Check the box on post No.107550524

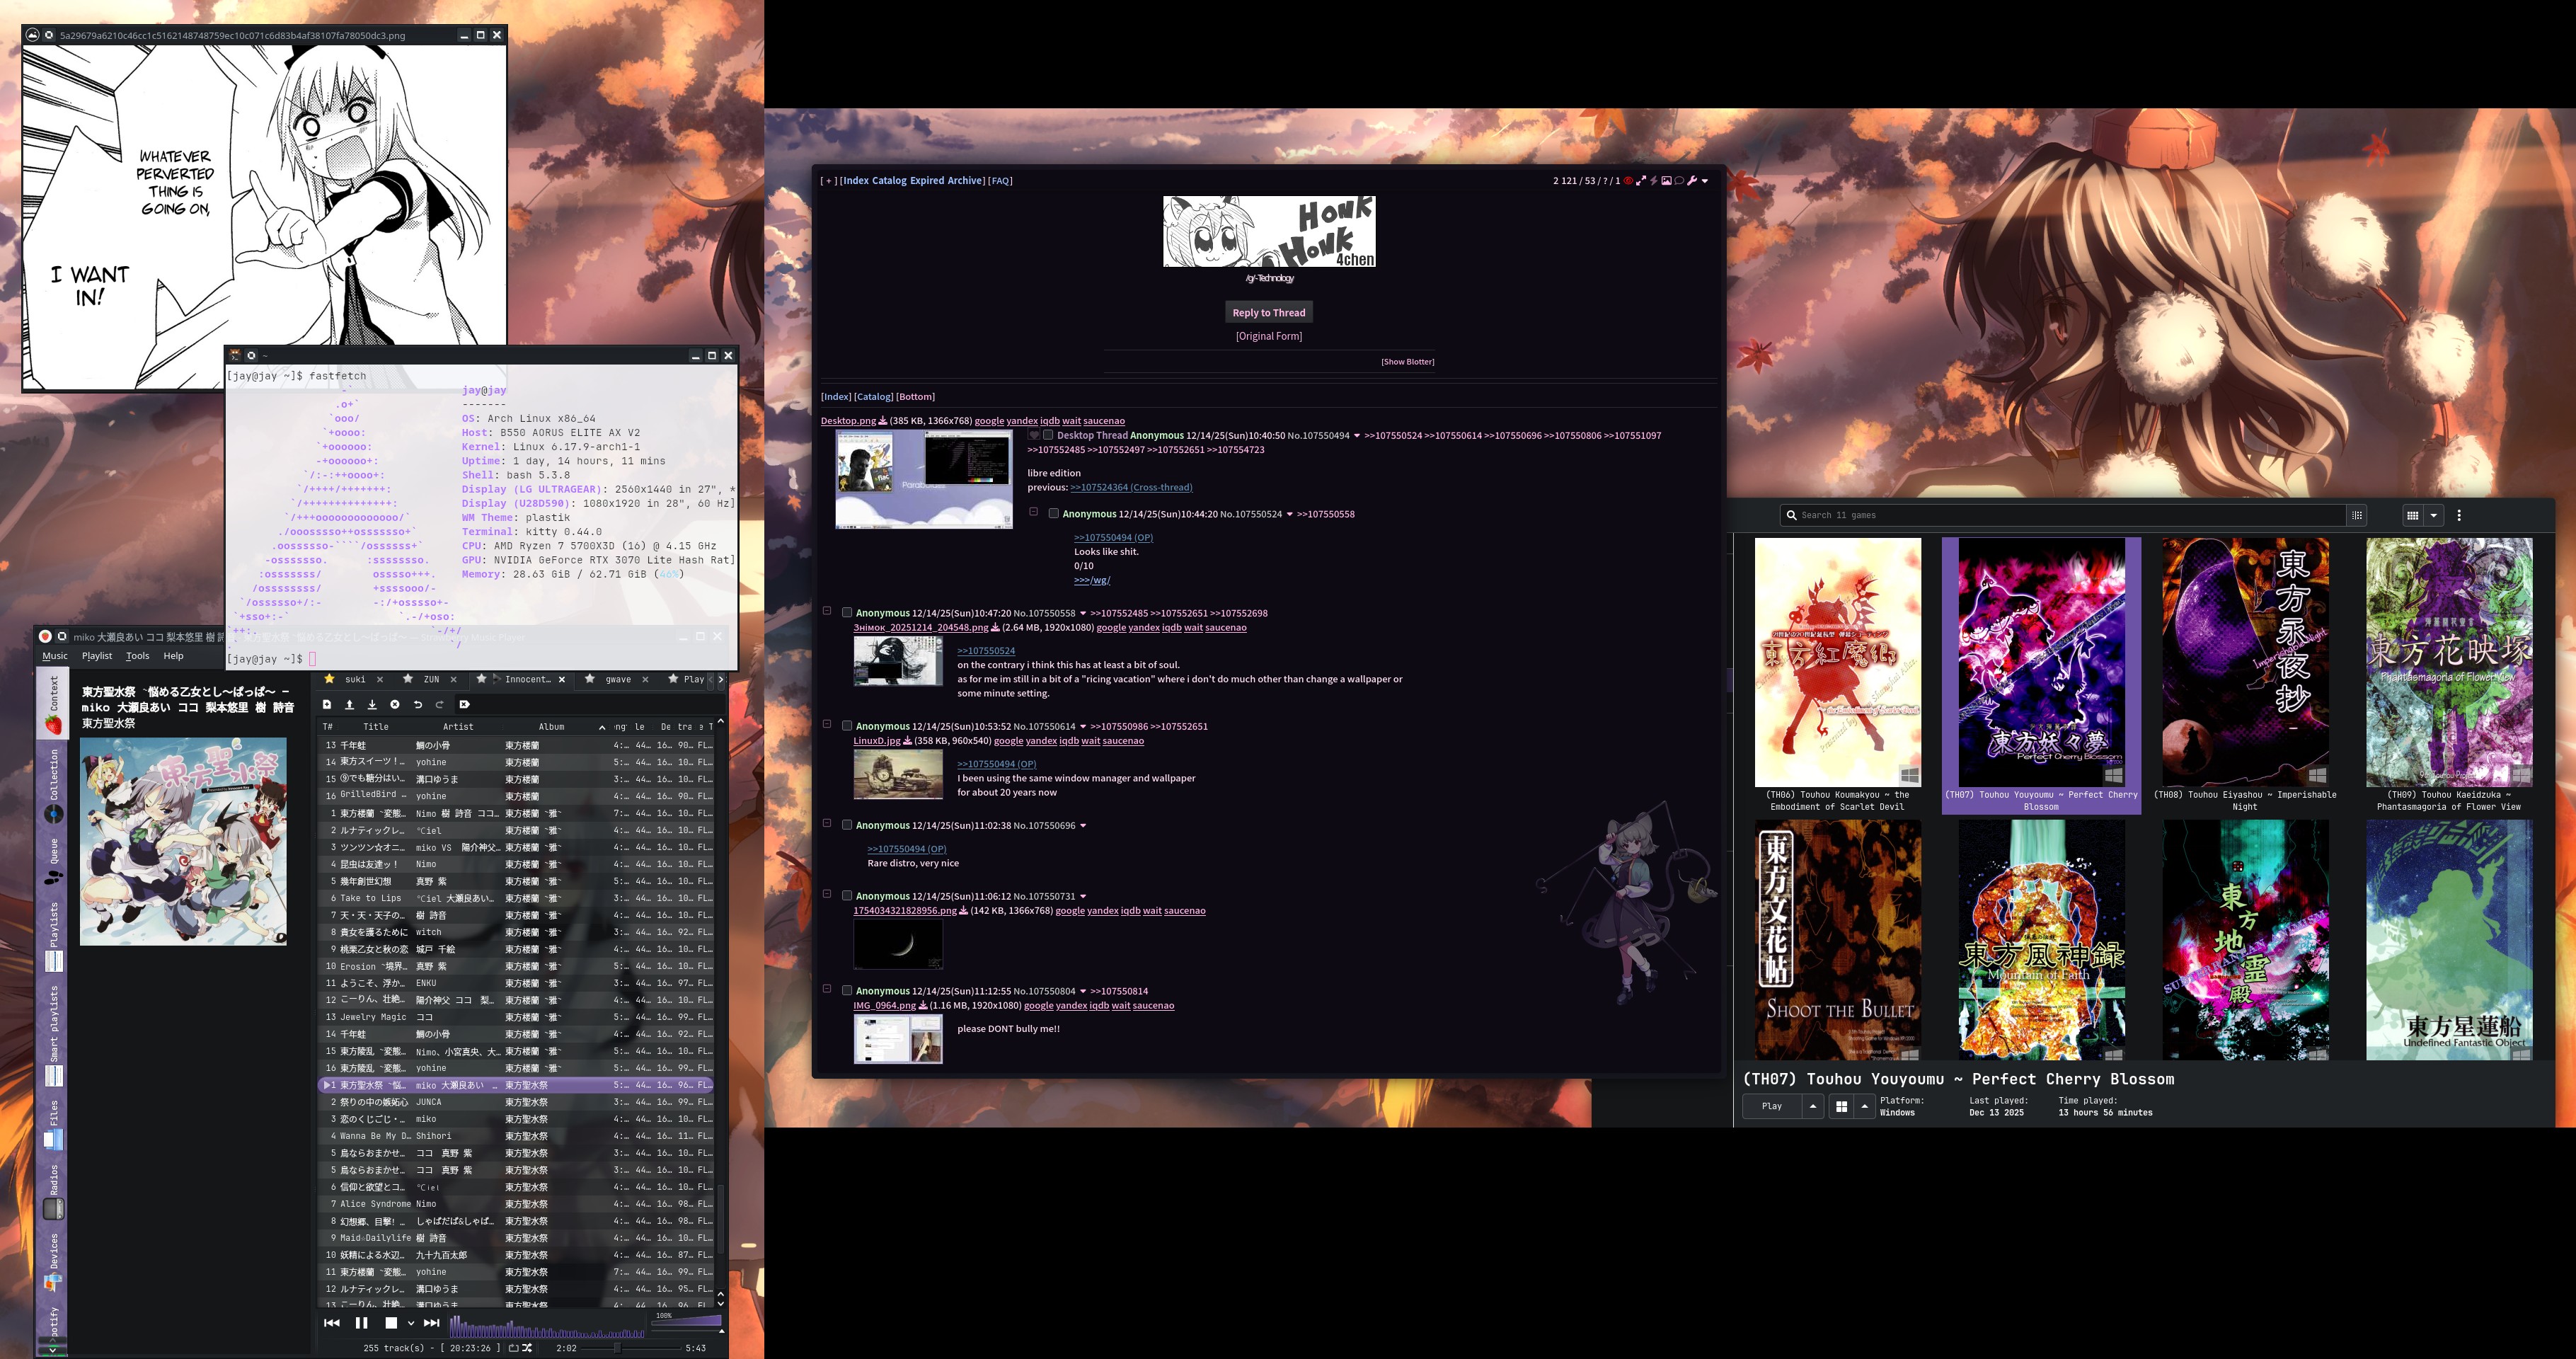pyautogui.click(x=1053, y=514)
